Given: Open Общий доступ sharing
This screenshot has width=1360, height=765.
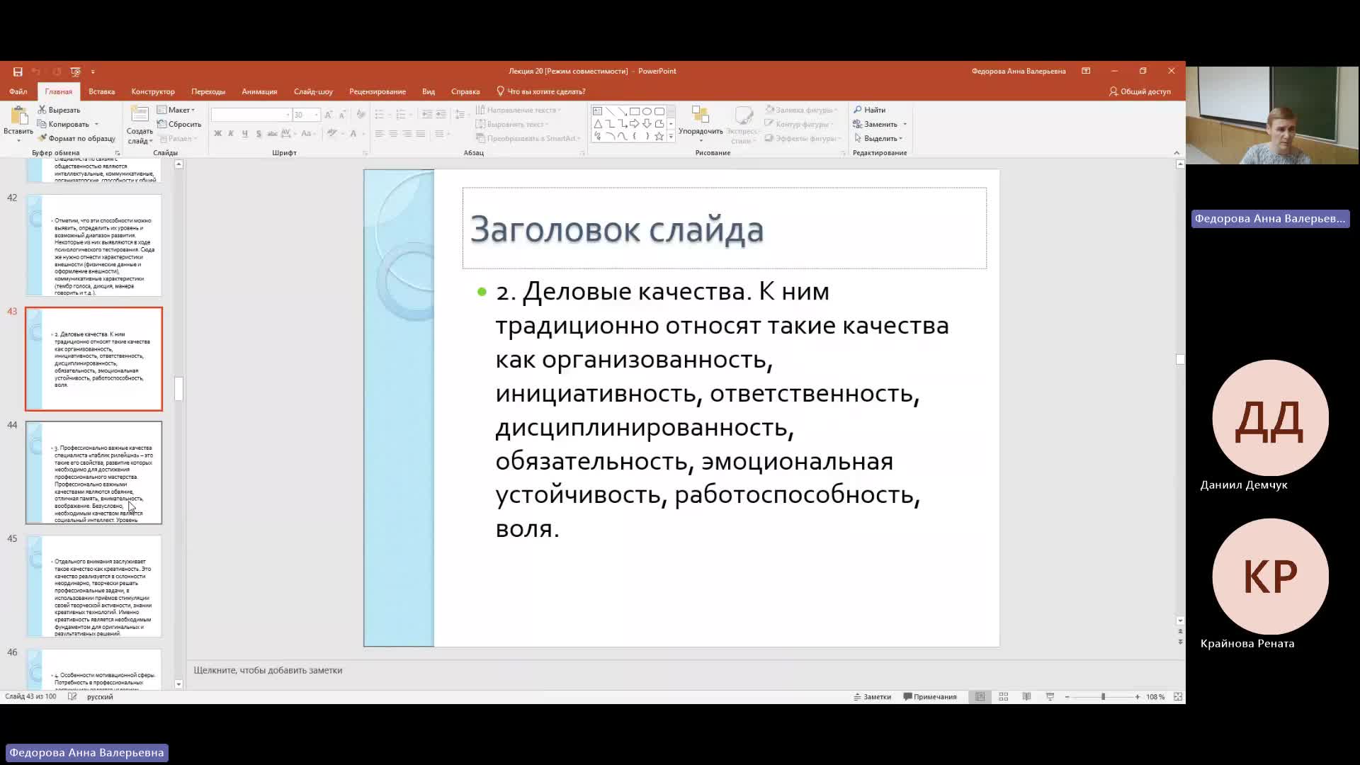Looking at the screenshot, I should coord(1140,91).
